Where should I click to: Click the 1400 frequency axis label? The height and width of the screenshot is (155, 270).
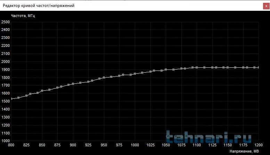coord(6,109)
